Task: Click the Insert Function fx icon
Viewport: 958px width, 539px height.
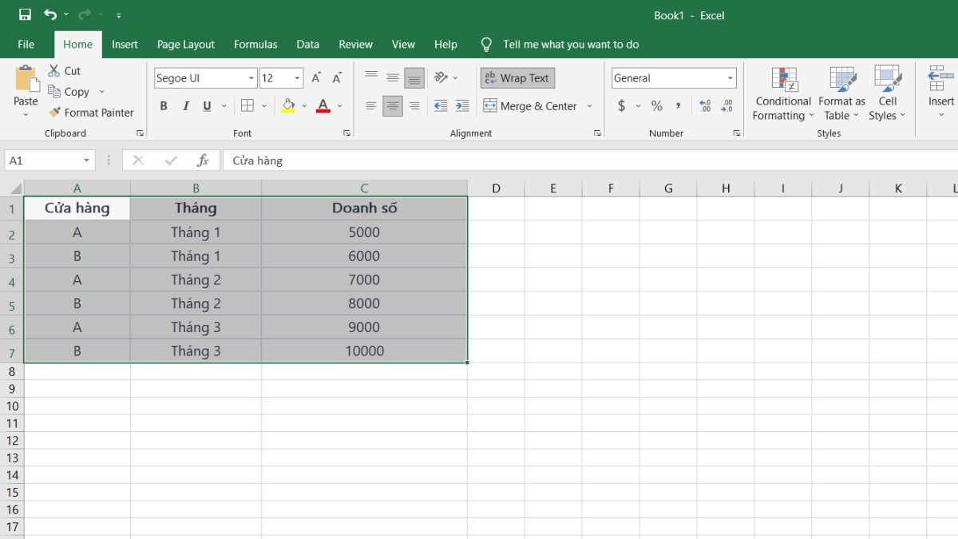Action: [x=203, y=161]
